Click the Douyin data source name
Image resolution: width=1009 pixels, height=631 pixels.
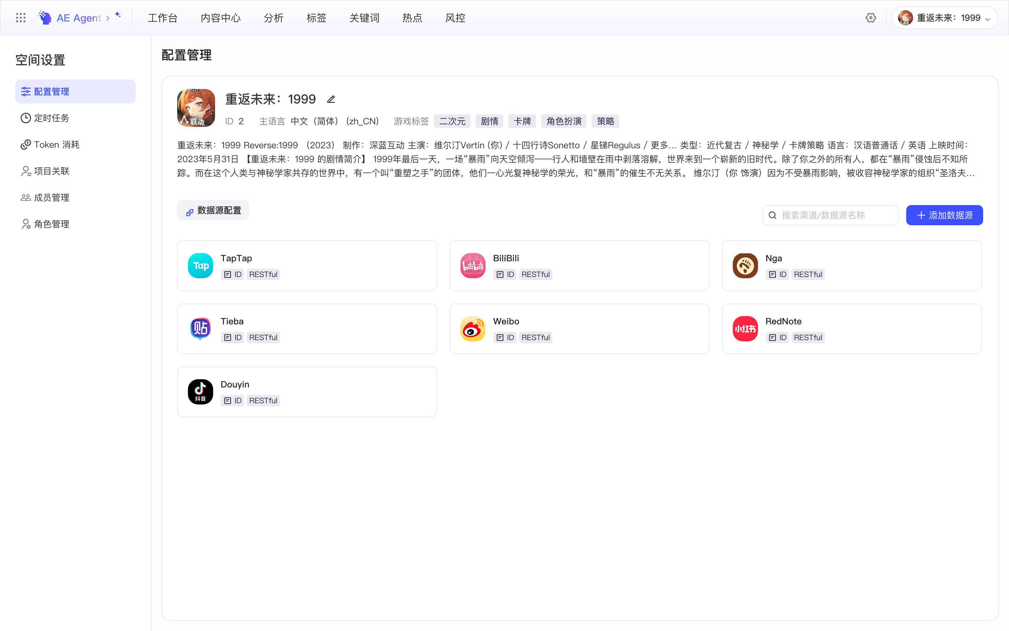(235, 384)
